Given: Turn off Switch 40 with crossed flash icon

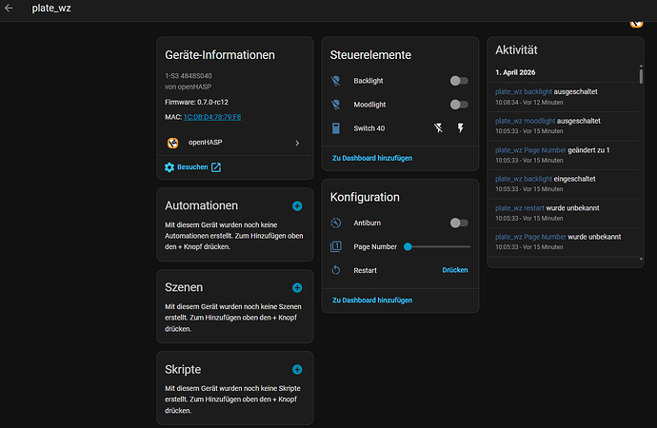Looking at the screenshot, I should coord(438,128).
